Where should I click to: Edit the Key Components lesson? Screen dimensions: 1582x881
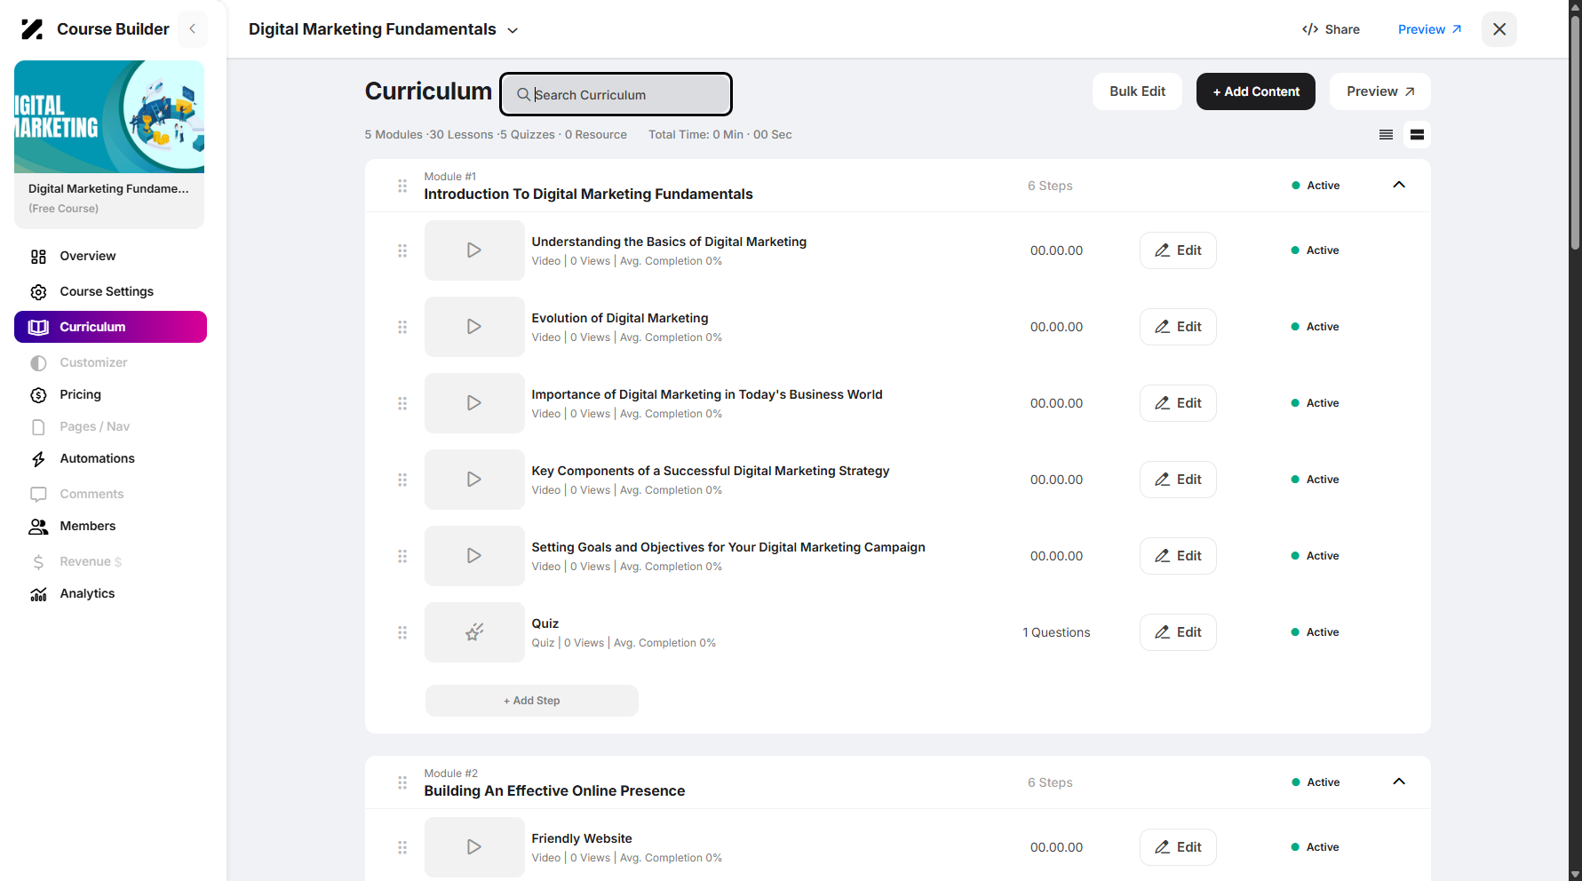point(1178,480)
